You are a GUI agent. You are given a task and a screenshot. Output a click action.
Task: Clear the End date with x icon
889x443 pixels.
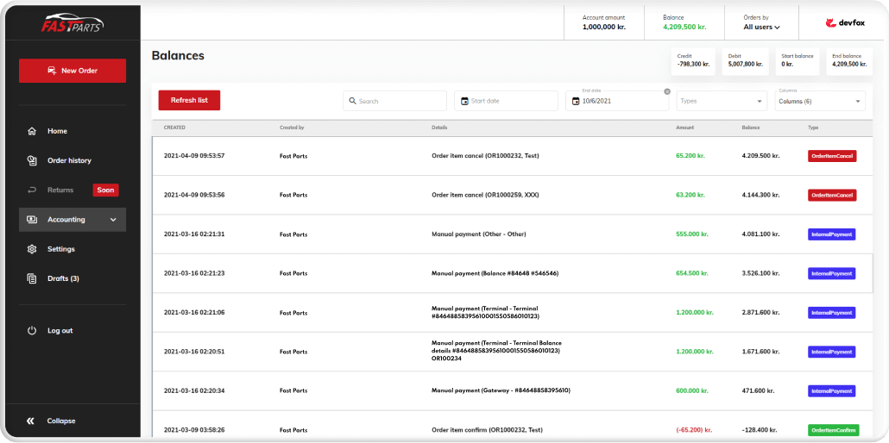coord(667,91)
